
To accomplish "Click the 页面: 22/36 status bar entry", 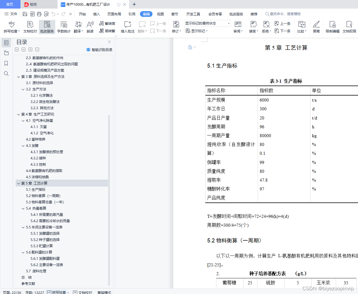I will point(12,292).
